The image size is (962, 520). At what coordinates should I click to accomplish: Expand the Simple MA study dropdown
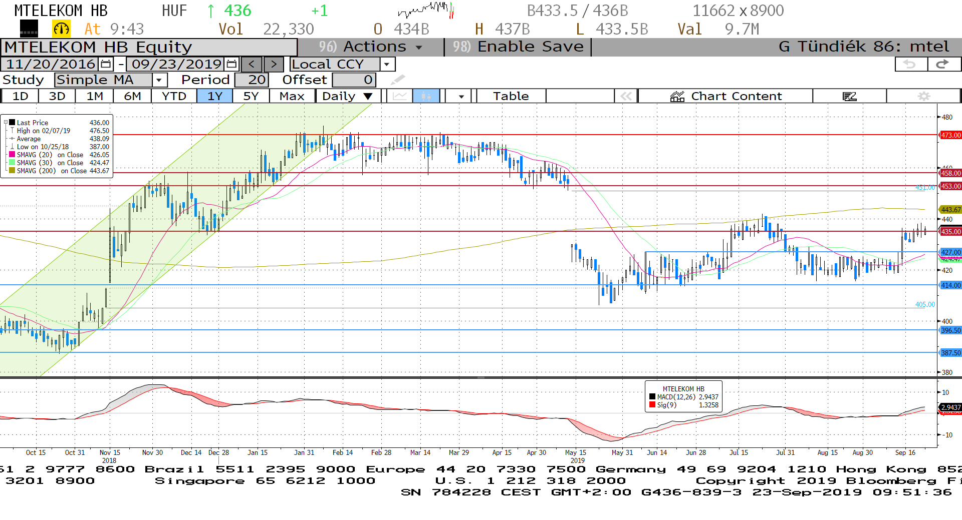(x=159, y=80)
